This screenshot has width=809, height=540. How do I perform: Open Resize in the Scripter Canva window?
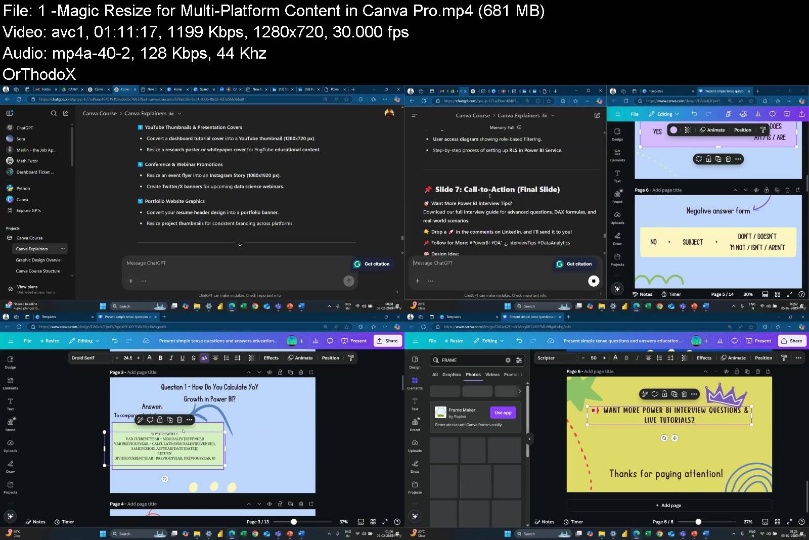point(454,341)
